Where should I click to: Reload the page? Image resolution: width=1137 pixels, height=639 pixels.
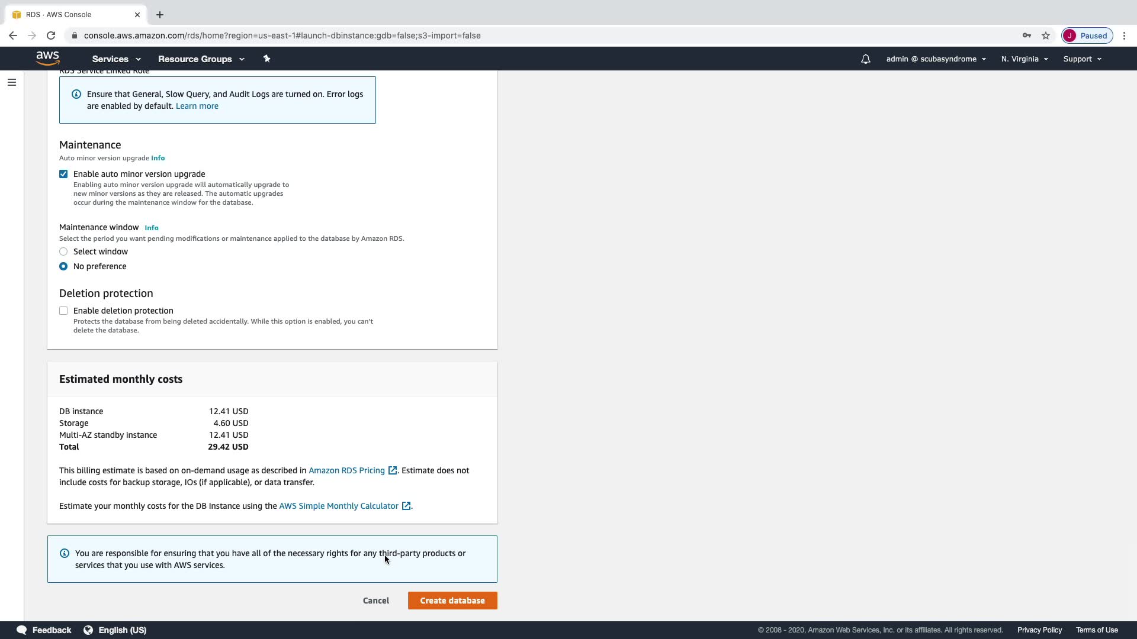point(51,35)
